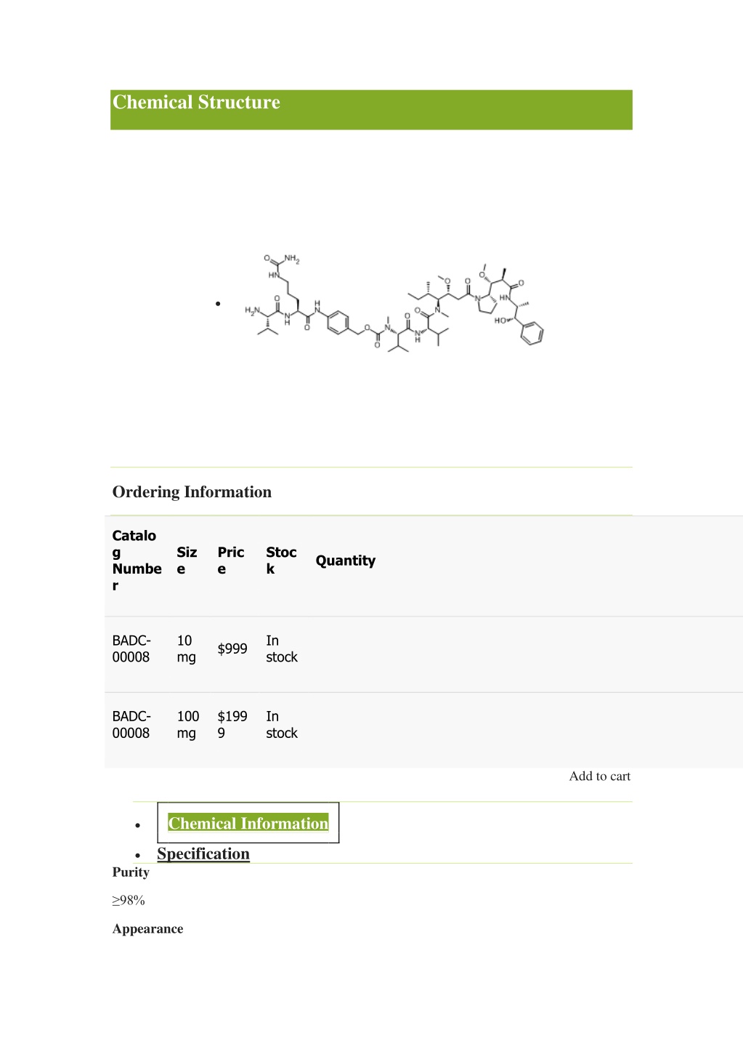The image size is (743, 1052).
Task: Click the Price column header
Action: point(231,561)
